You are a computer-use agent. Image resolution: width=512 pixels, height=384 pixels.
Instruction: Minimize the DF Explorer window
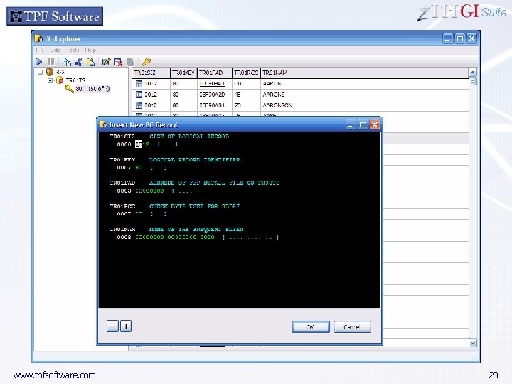click(x=448, y=38)
